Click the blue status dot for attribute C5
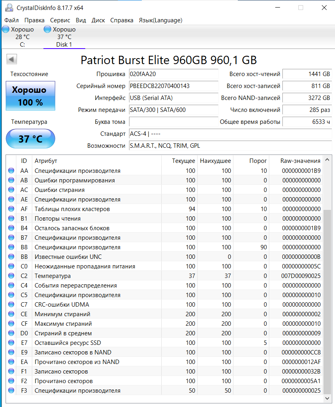 pos(11,295)
